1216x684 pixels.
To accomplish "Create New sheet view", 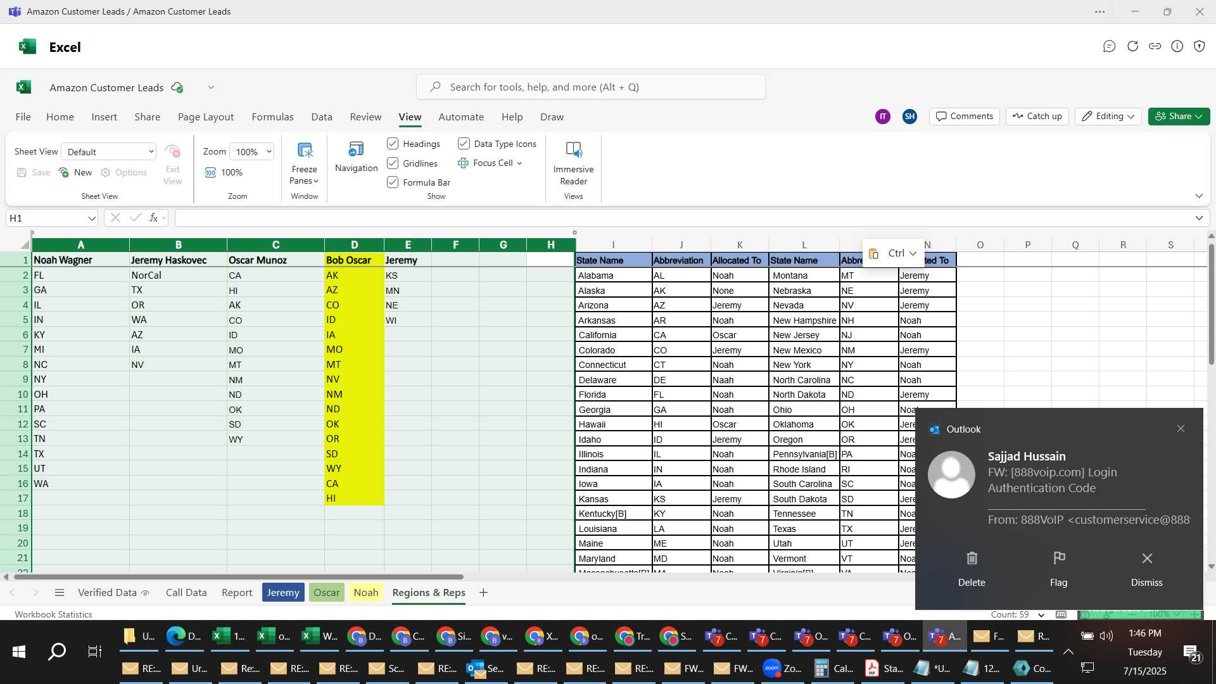I will click(75, 172).
